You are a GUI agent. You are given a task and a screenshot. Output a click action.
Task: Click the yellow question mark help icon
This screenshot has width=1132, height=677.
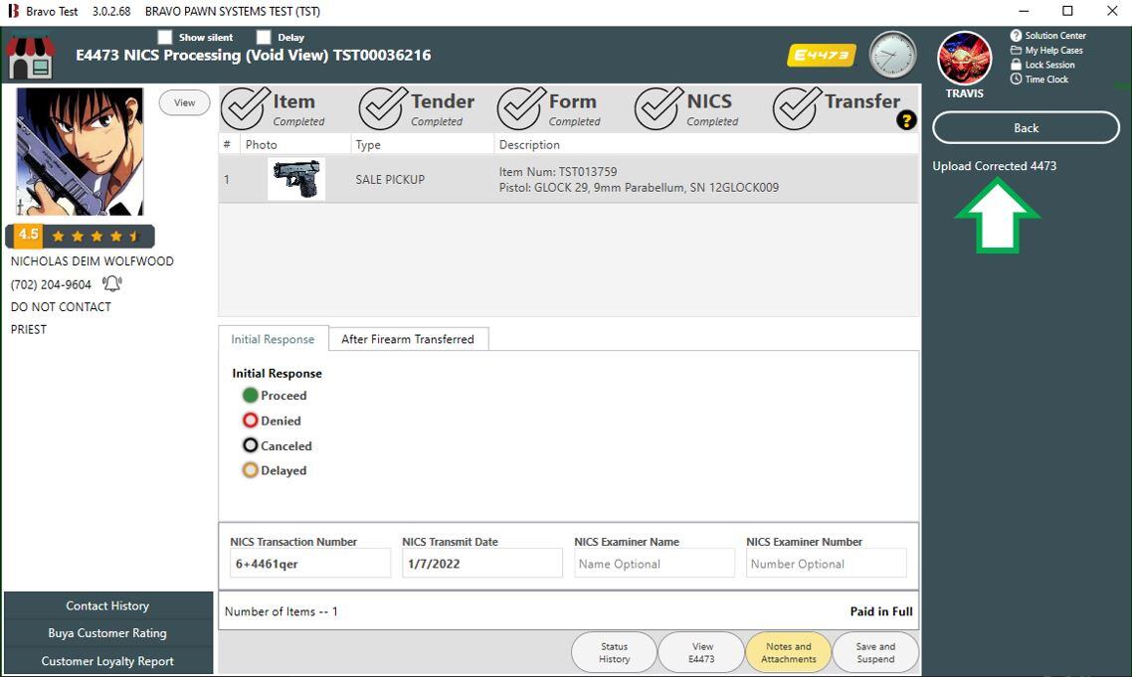906,120
